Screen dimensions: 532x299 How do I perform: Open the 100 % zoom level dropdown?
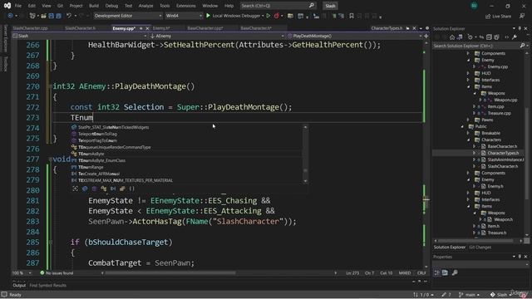coord(22,273)
